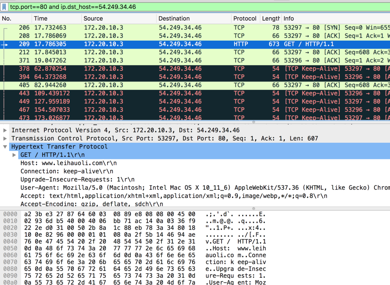Screen dimensions: 390x285
Task: Select Keep-Alive packet 443
Action: [x=195, y=94]
